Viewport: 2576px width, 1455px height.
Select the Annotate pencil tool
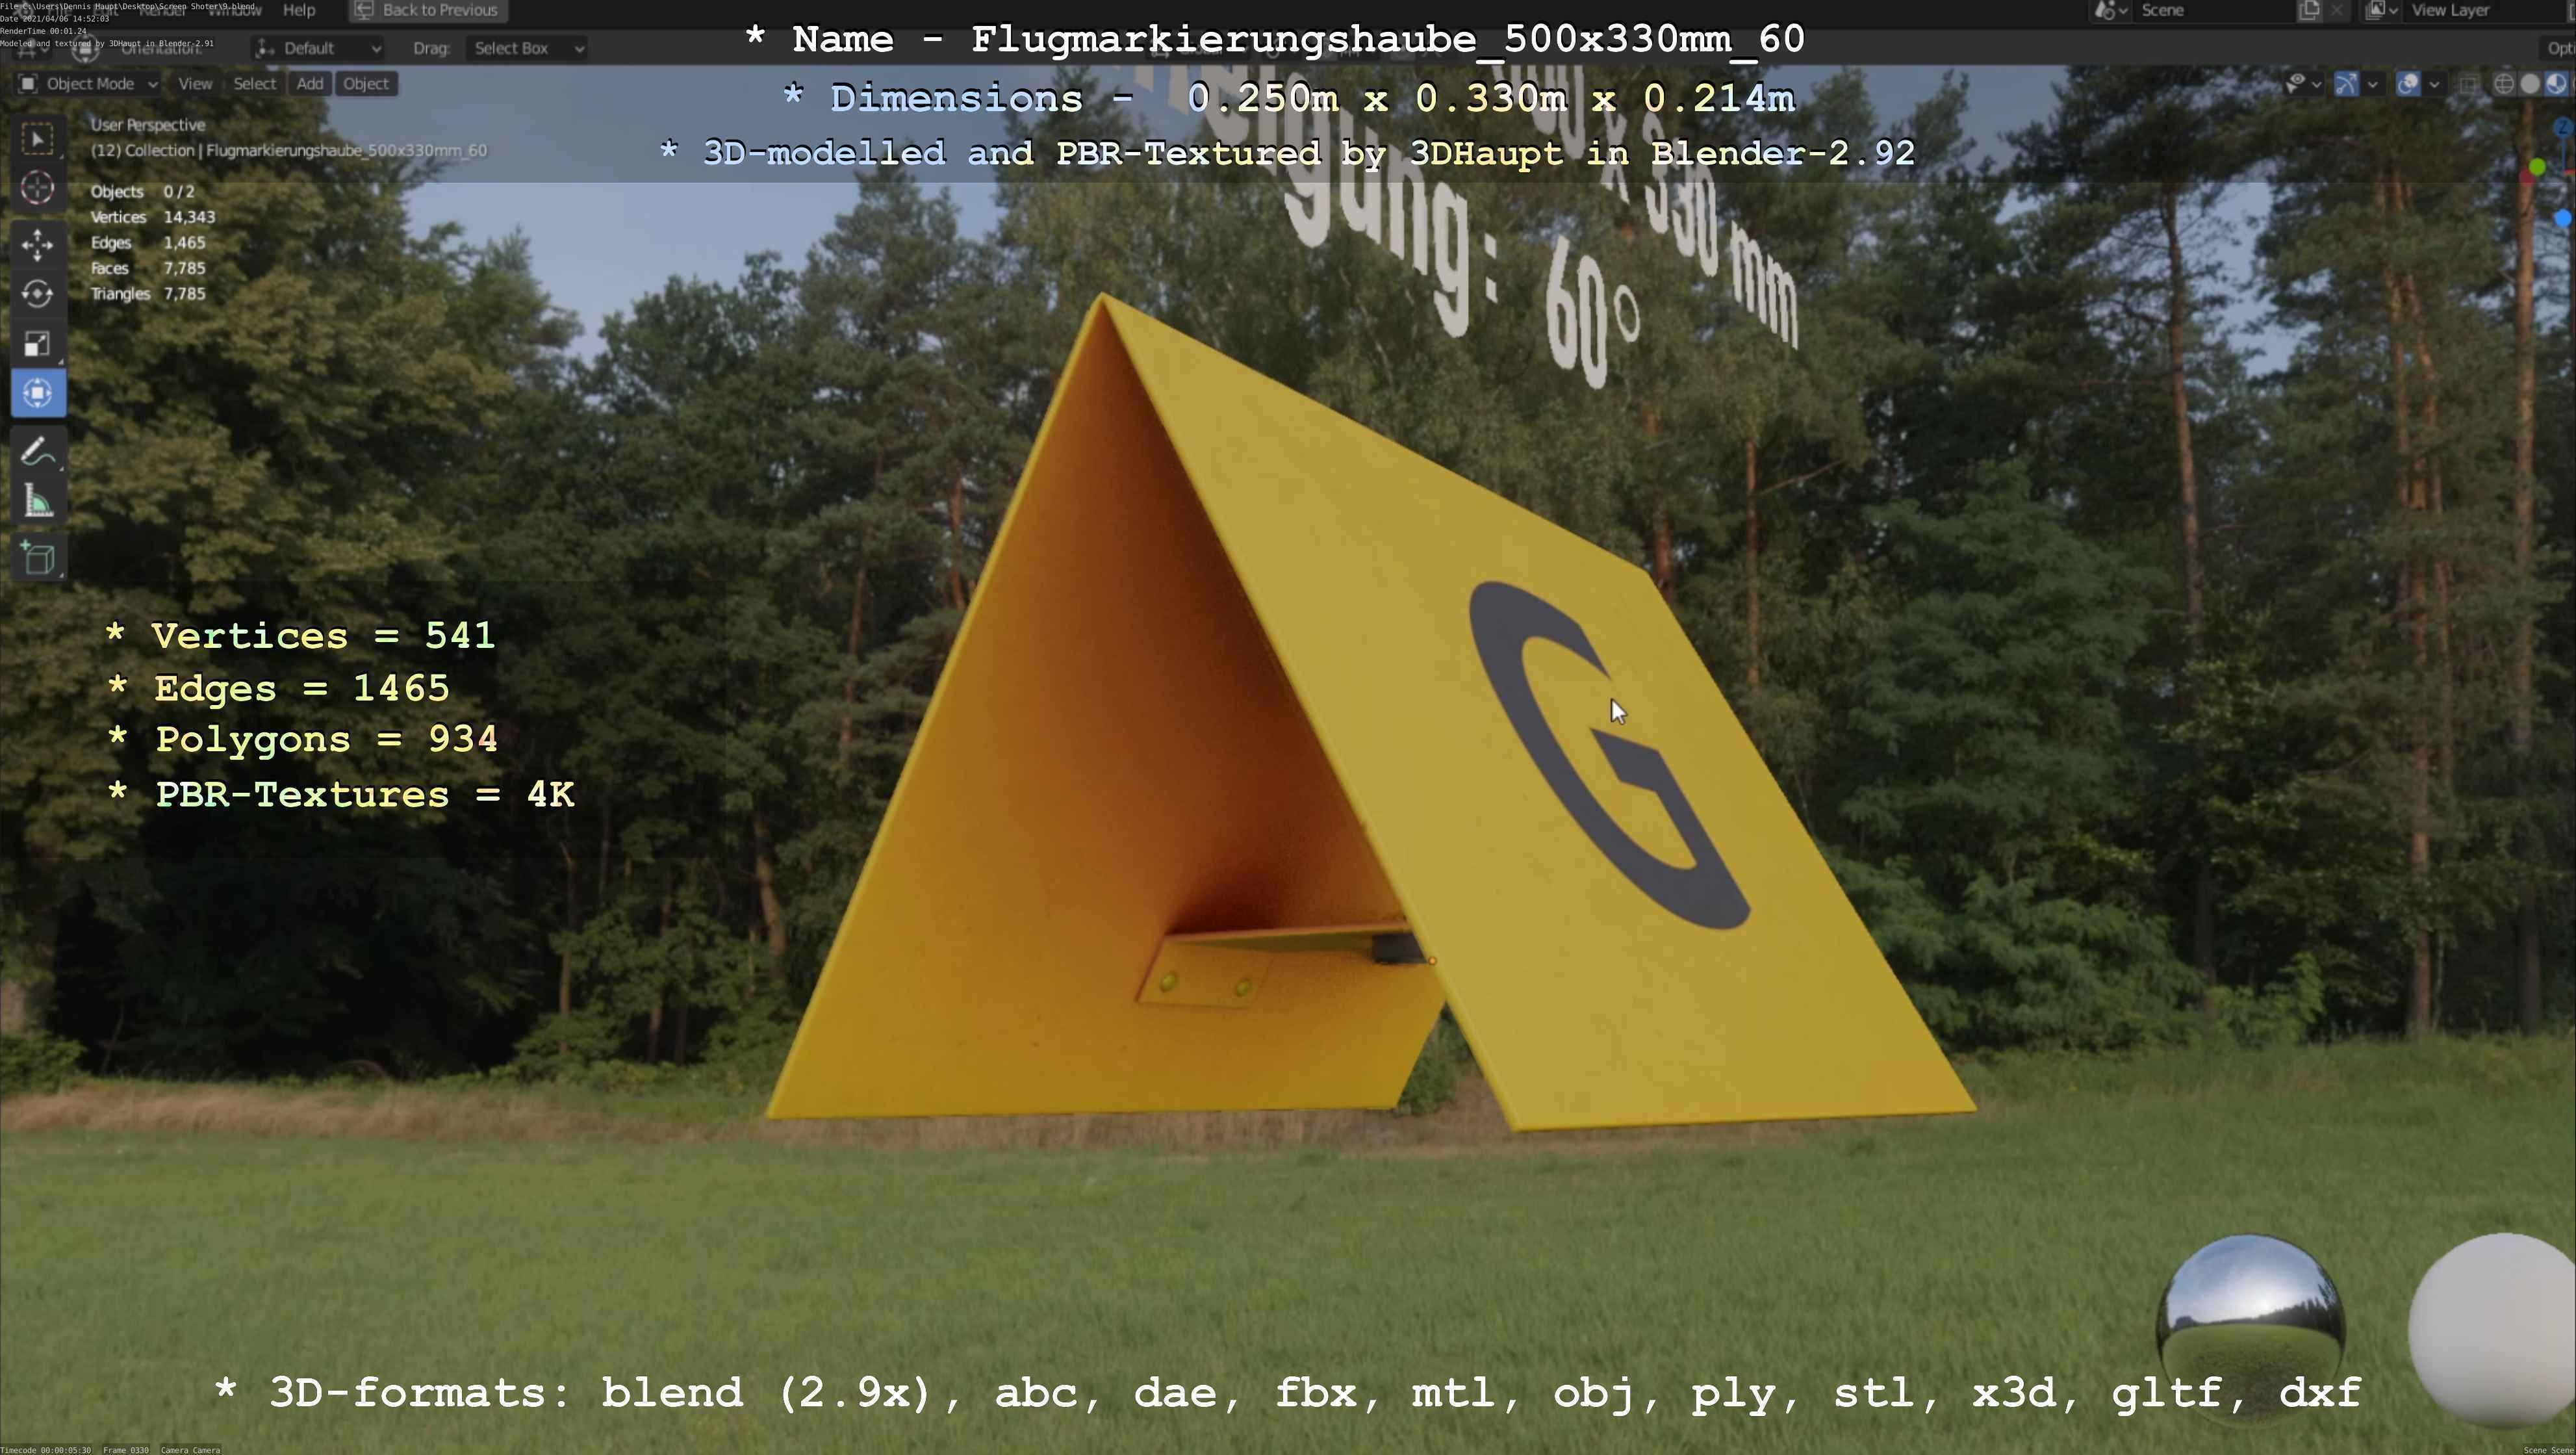click(38, 452)
